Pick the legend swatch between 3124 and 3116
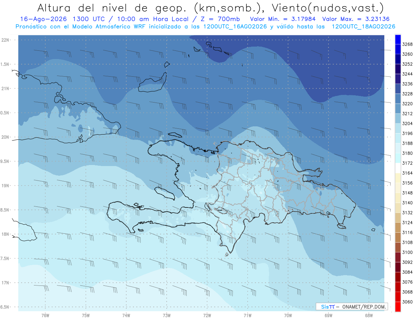 (x=398, y=227)
